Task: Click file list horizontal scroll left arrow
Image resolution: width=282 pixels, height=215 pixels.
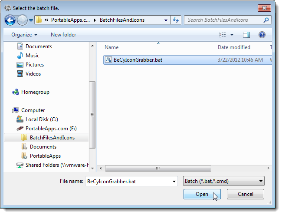Action: point(101,169)
